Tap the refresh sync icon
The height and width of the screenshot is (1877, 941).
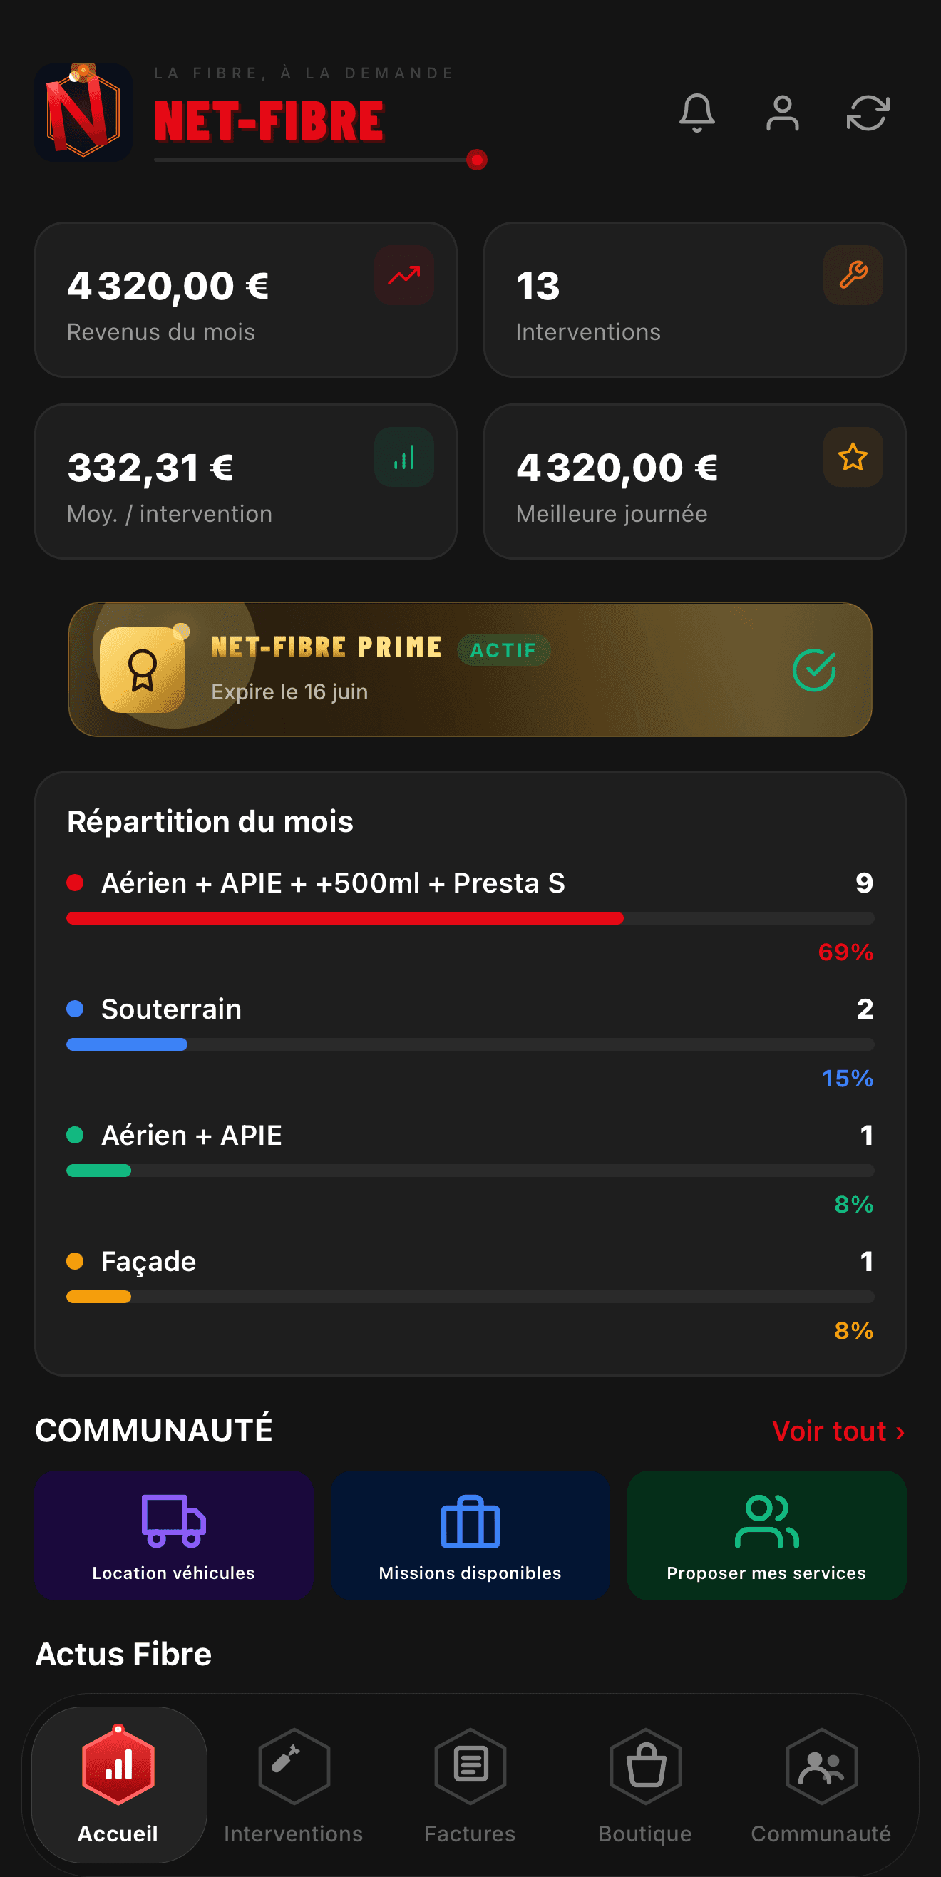tap(868, 113)
